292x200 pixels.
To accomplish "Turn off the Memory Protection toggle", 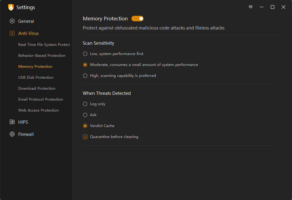I will (137, 19).
